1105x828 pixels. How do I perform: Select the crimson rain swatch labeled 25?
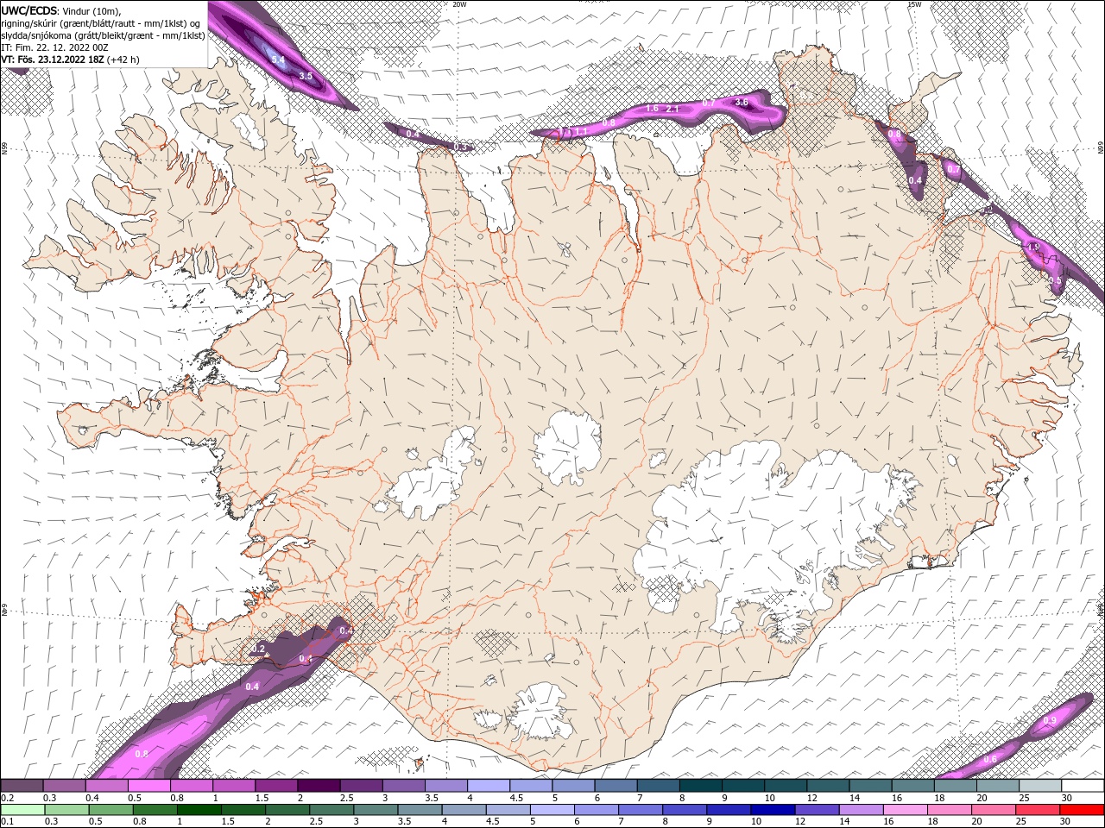click(x=1038, y=810)
